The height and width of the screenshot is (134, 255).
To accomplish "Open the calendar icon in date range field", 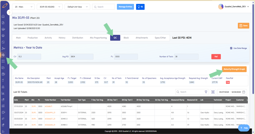I will point(244,92).
